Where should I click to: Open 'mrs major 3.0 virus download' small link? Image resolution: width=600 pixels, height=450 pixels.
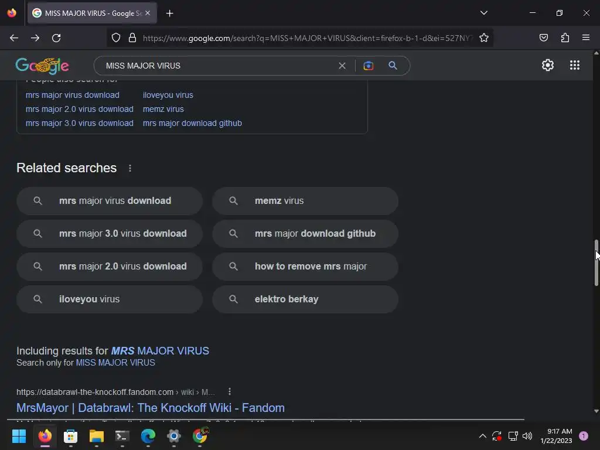click(x=79, y=123)
